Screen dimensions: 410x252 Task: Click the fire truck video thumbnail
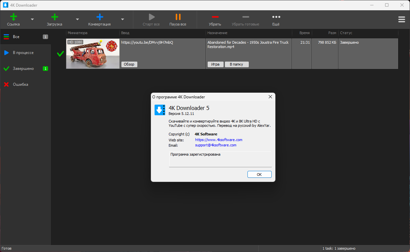pos(93,54)
